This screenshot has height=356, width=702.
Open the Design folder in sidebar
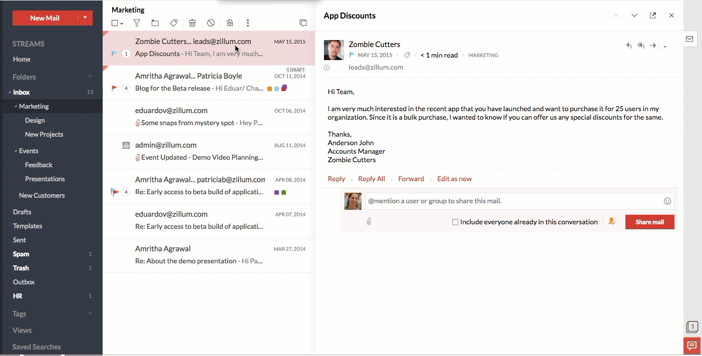35,120
